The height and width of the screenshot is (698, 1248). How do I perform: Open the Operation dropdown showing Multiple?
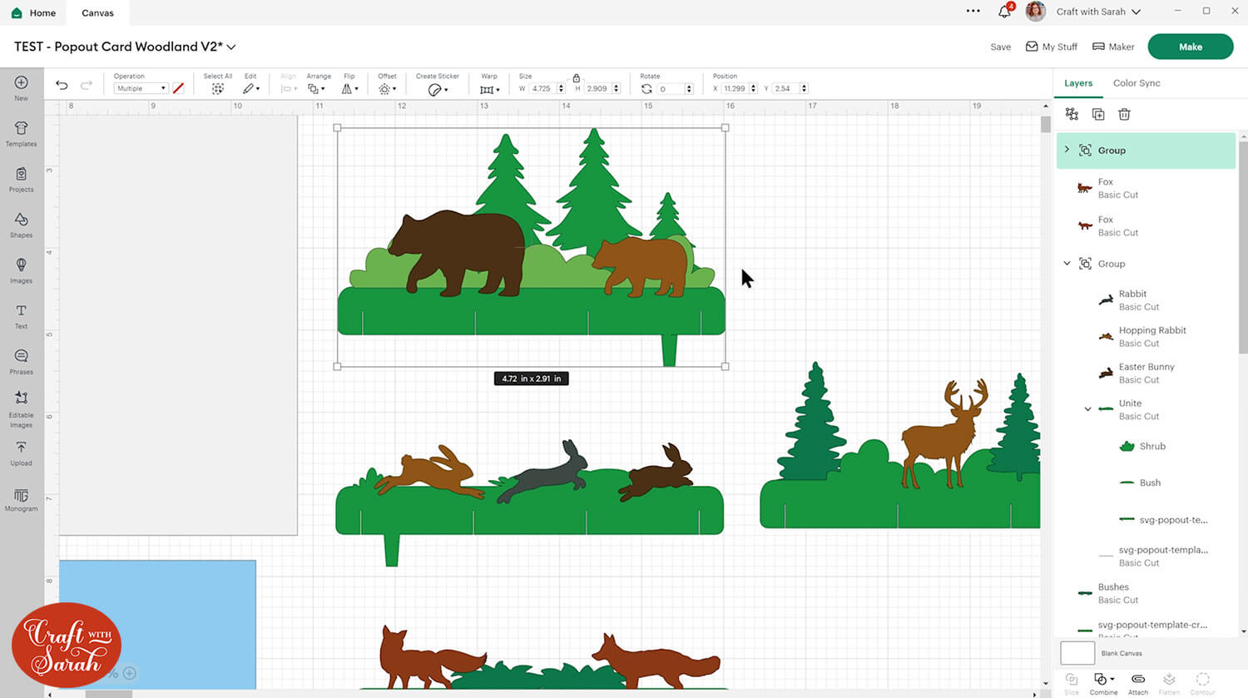[x=141, y=88]
